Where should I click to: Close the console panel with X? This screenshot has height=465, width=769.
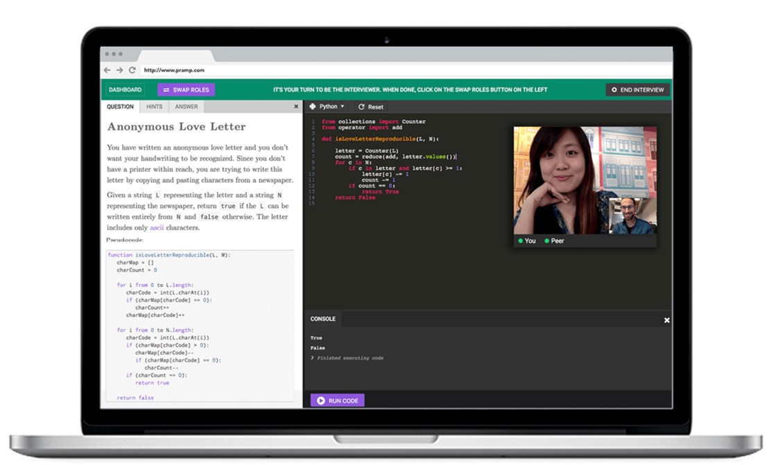(x=666, y=320)
